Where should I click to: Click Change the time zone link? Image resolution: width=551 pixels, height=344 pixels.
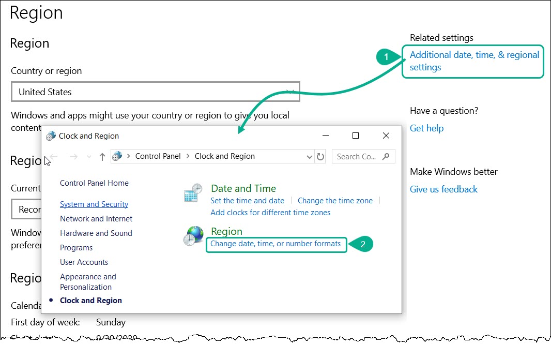pyautogui.click(x=335, y=201)
